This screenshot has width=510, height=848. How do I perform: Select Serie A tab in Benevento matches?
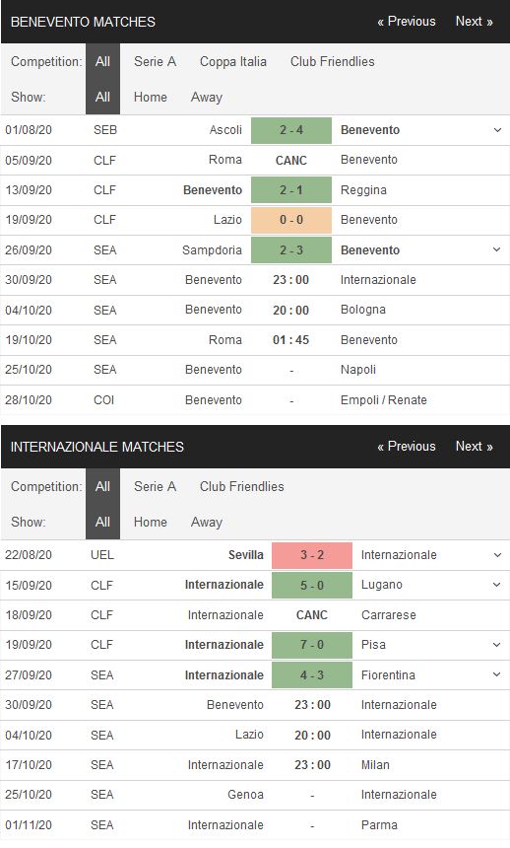click(x=155, y=62)
